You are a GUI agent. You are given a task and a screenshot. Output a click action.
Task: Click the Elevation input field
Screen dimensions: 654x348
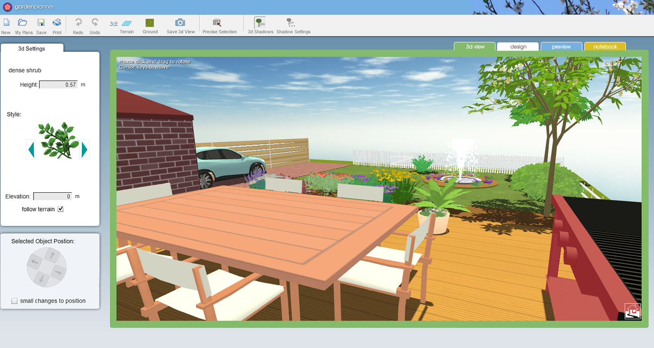pos(53,197)
